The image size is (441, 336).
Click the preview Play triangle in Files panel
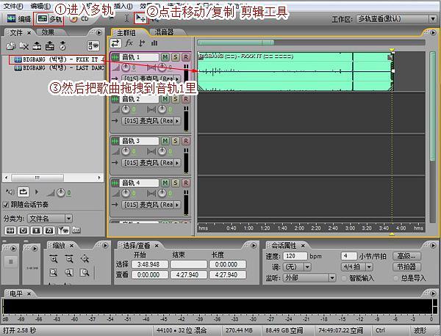click(37, 192)
